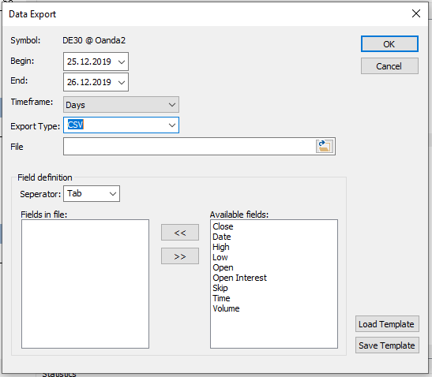The height and width of the screenshot is (377, 432).
Task: Click into the File path field
Action: tap(190, 147)
